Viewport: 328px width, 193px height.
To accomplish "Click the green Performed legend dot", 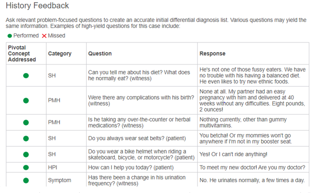I will pyautogui.click(x=10, y=36).
